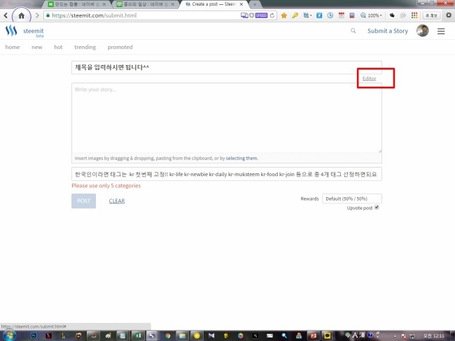Image resolution: width=455 pixels, height=341 pixels.
Task: Open the hot posts tab
Action: click(x=58, y=48)
